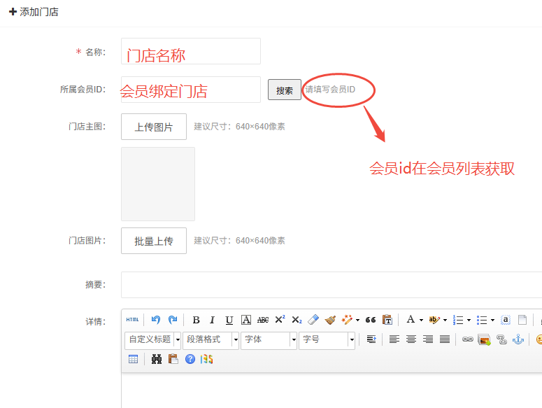Insert hyperlink using chain link icon
542x408 pixels.
coord(467,339)
